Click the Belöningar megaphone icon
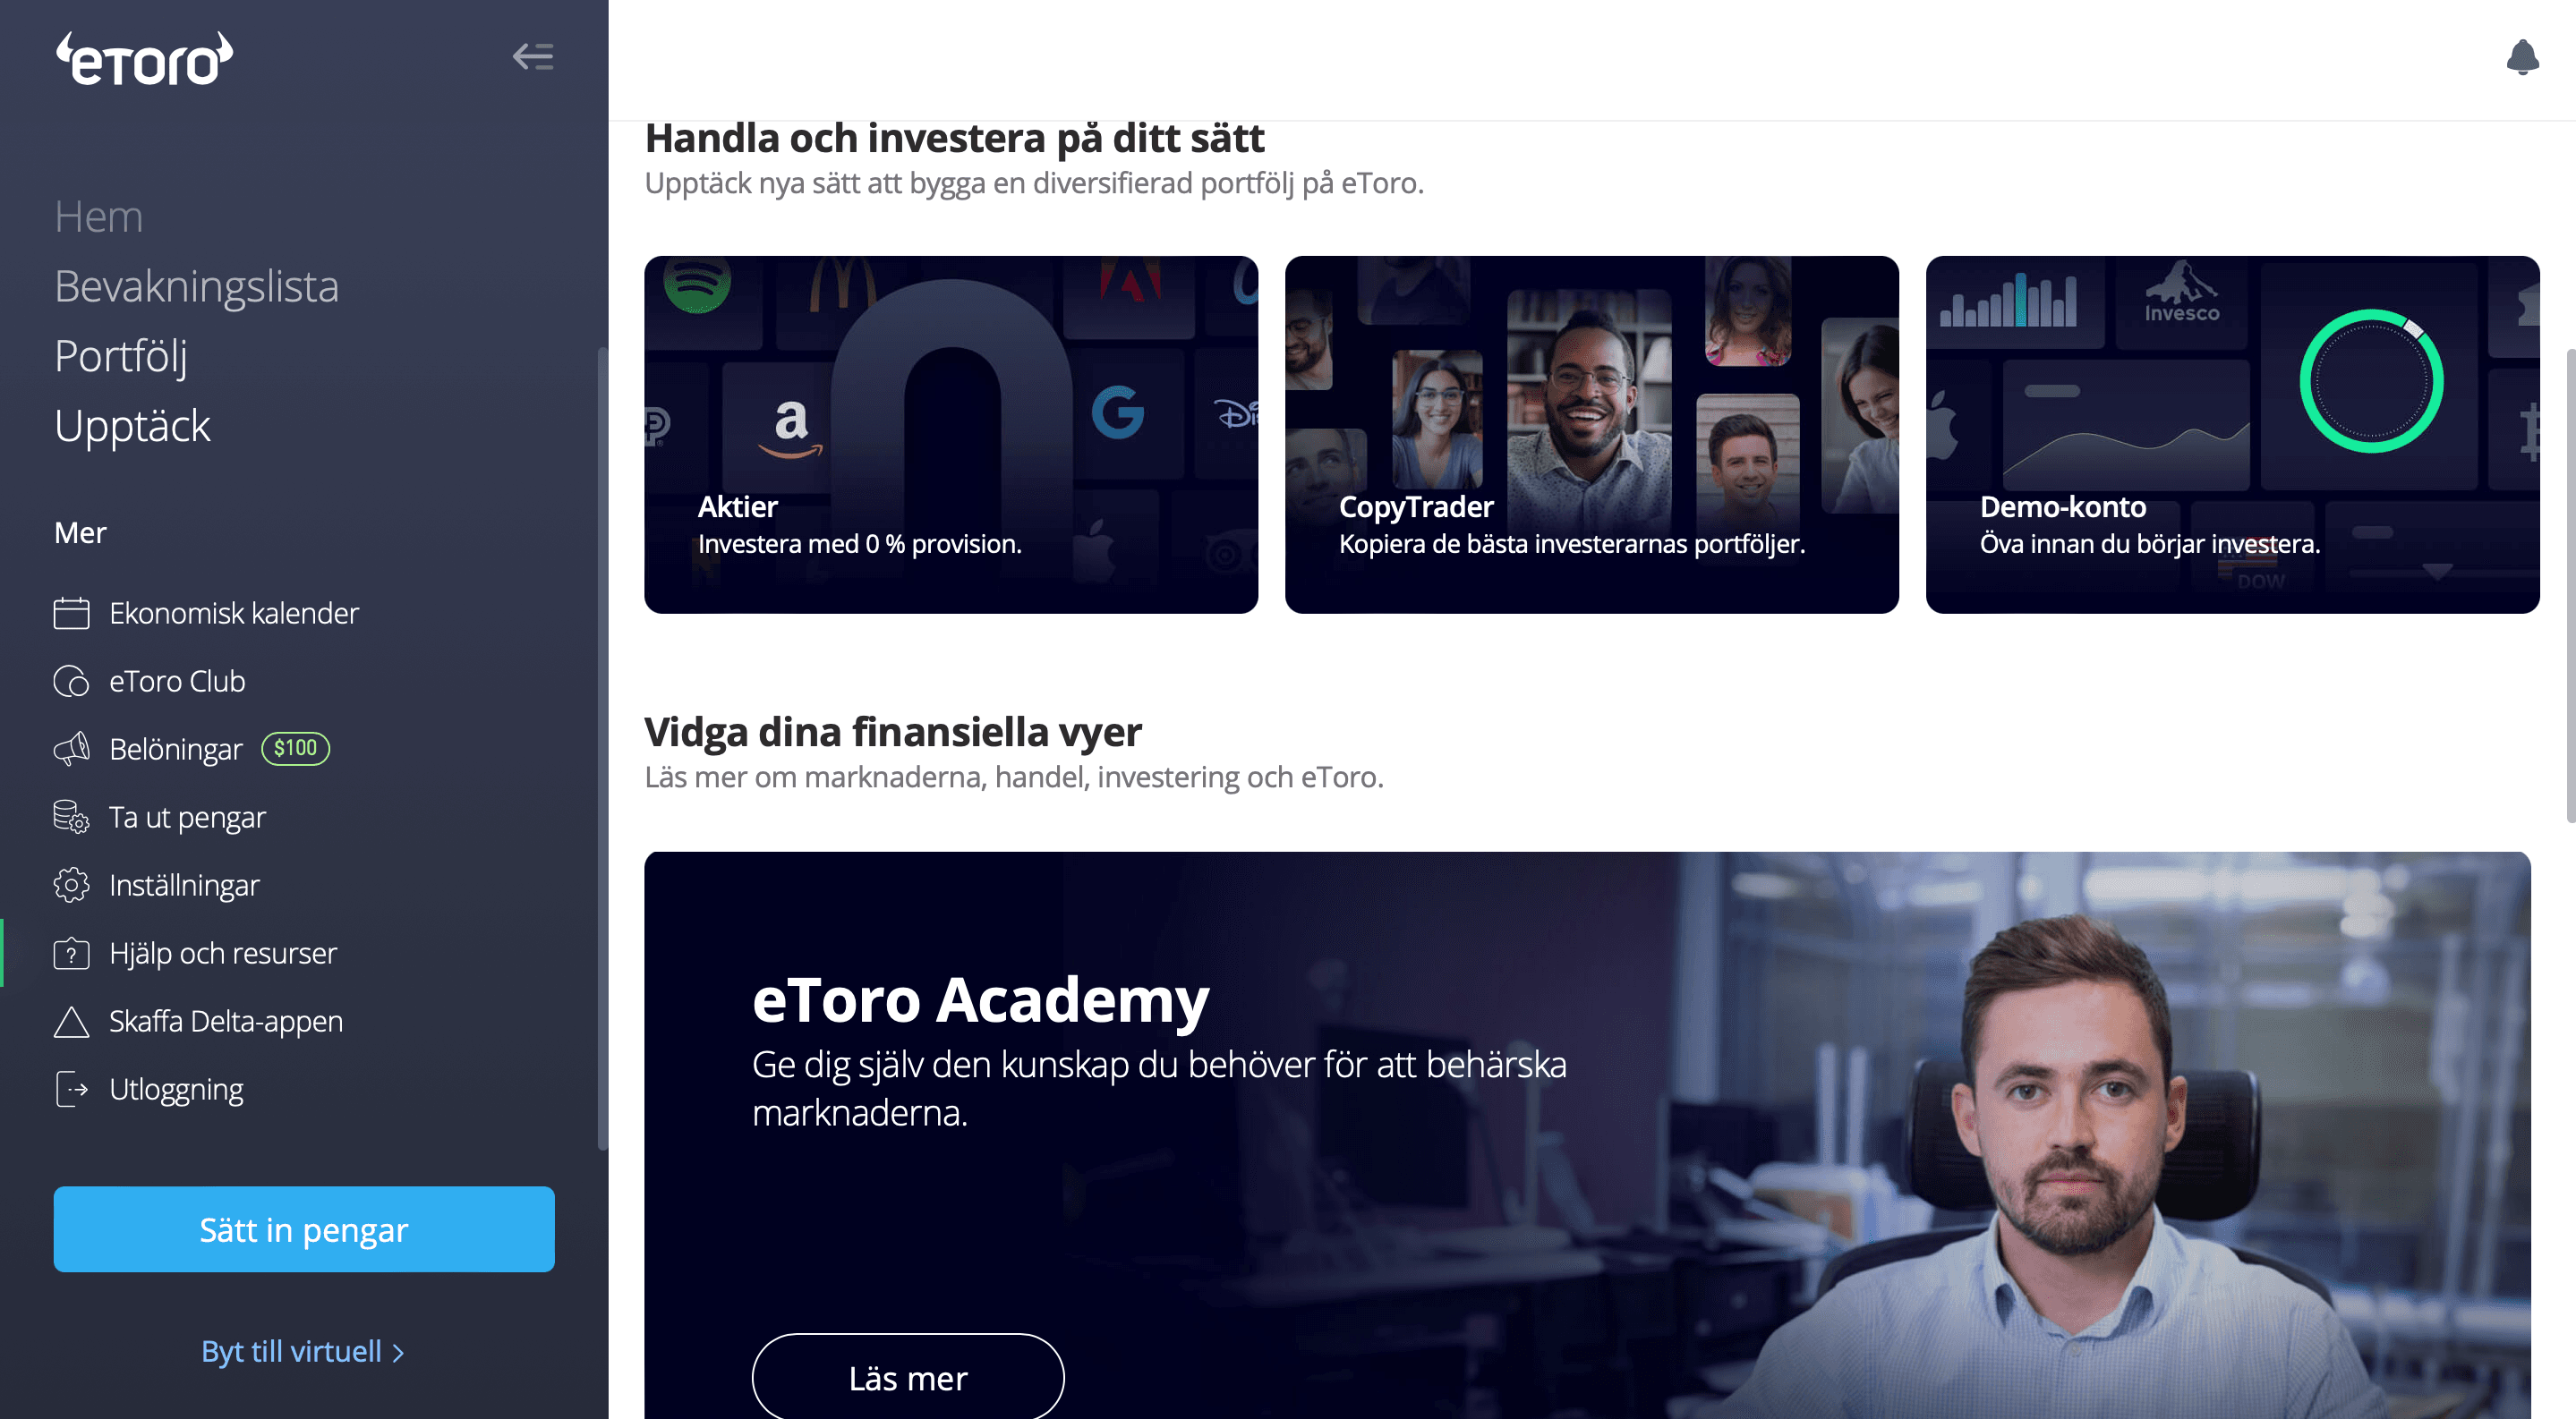Image resolution: width=2576 pixels, height=1419 pixels. 71,749
